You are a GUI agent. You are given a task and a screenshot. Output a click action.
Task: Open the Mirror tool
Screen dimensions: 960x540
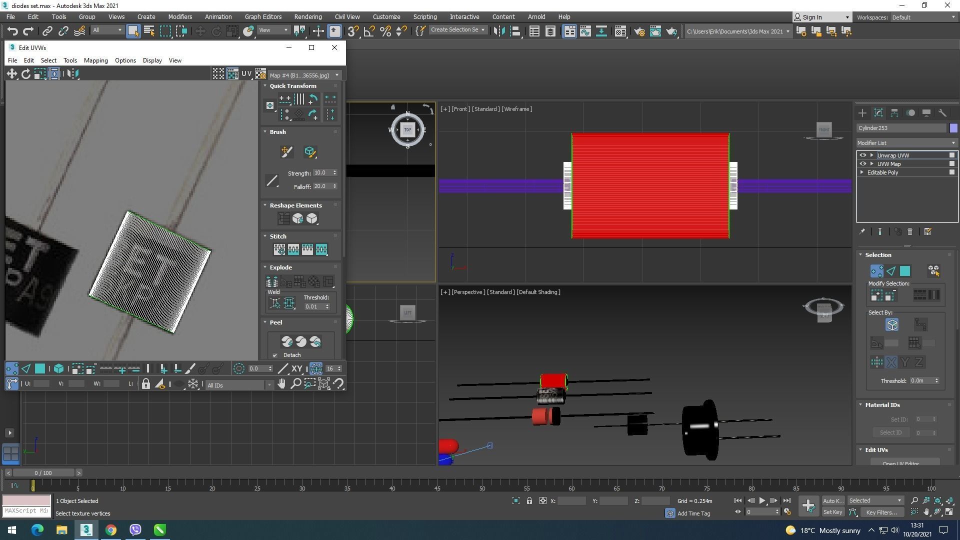[x=499, y=31]
